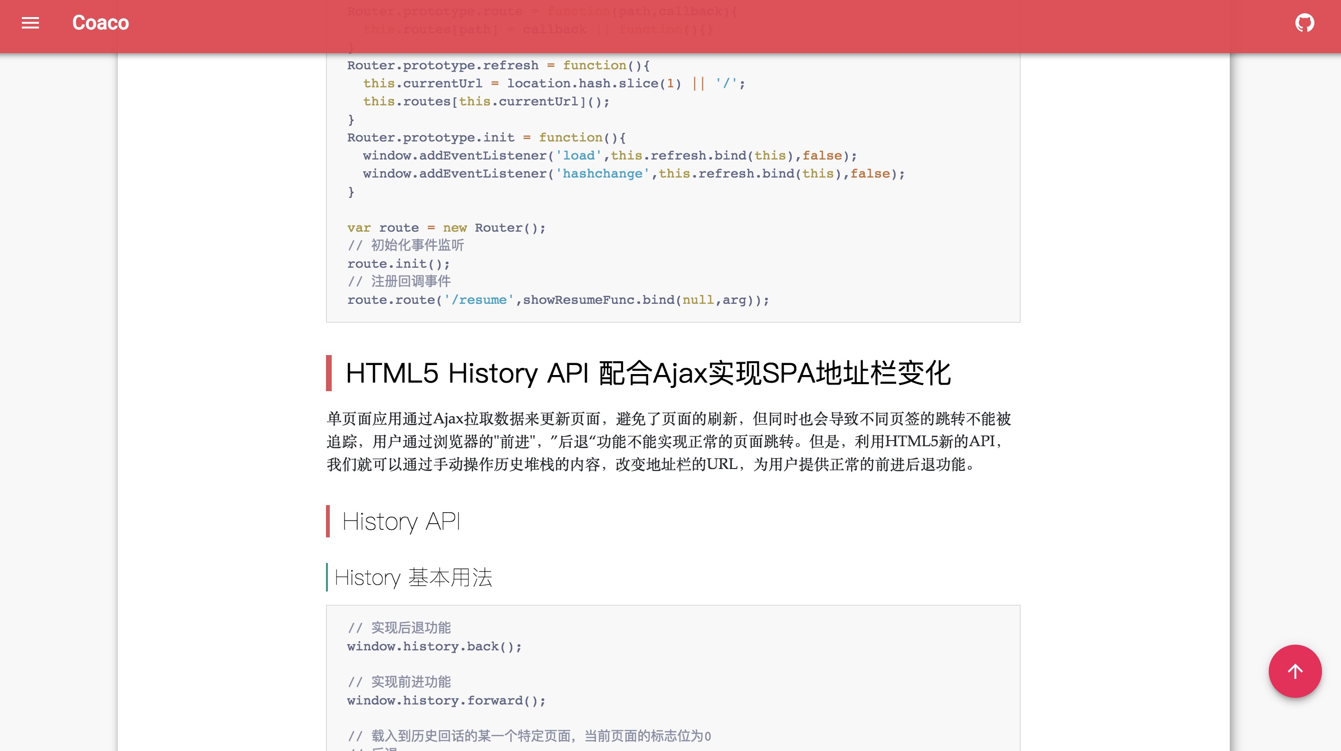The width and height of the screenshot is (1341, 751).
Task: Click the 'hashchange' string in code
Action: [x=602, y=174]
